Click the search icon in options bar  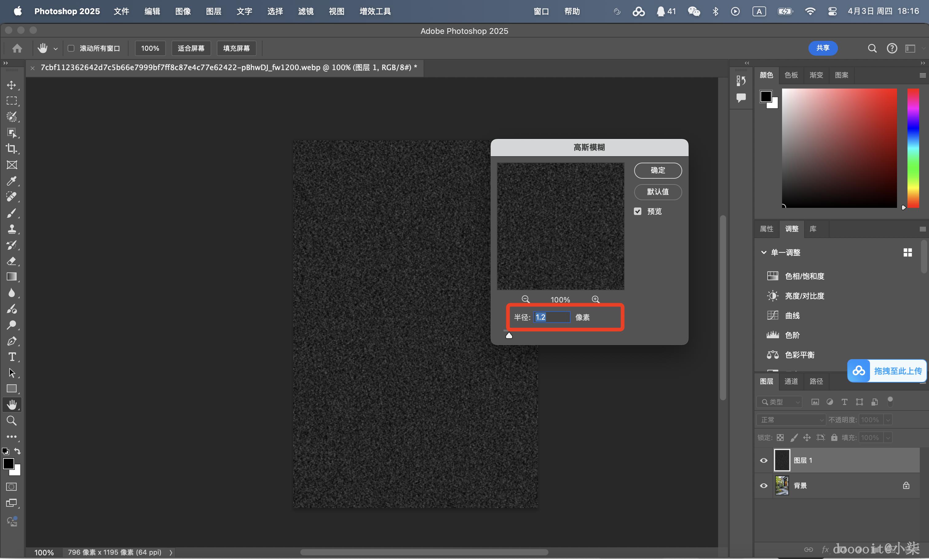click(x=872, y=48)
